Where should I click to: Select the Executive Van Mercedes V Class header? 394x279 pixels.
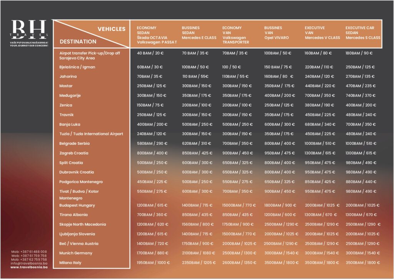pos(322,33)
